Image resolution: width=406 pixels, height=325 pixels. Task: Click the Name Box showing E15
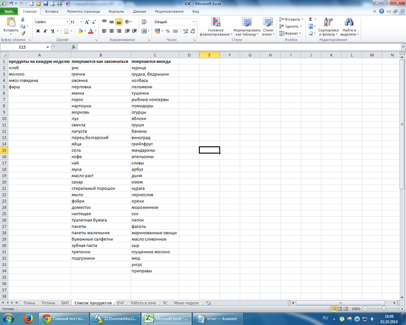(24, 47)
